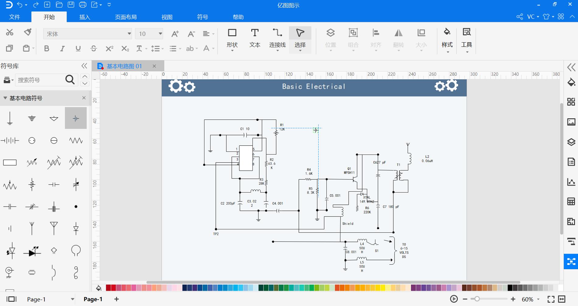Viewport: 578px width, 306px height.
Task: Add a new page with plus button
Action: 117,299
